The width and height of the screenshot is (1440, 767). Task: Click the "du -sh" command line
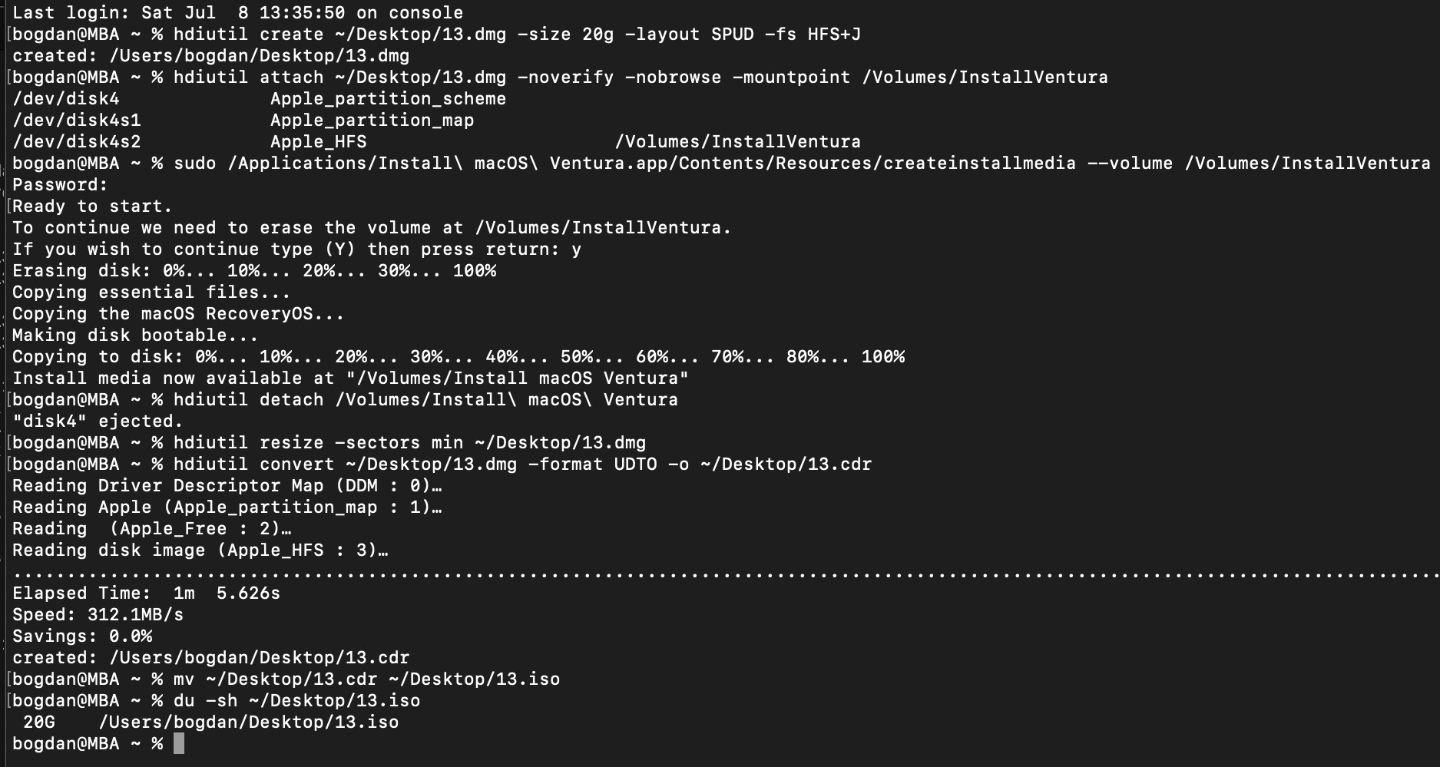pyautogui.click(x=296, y=701)
